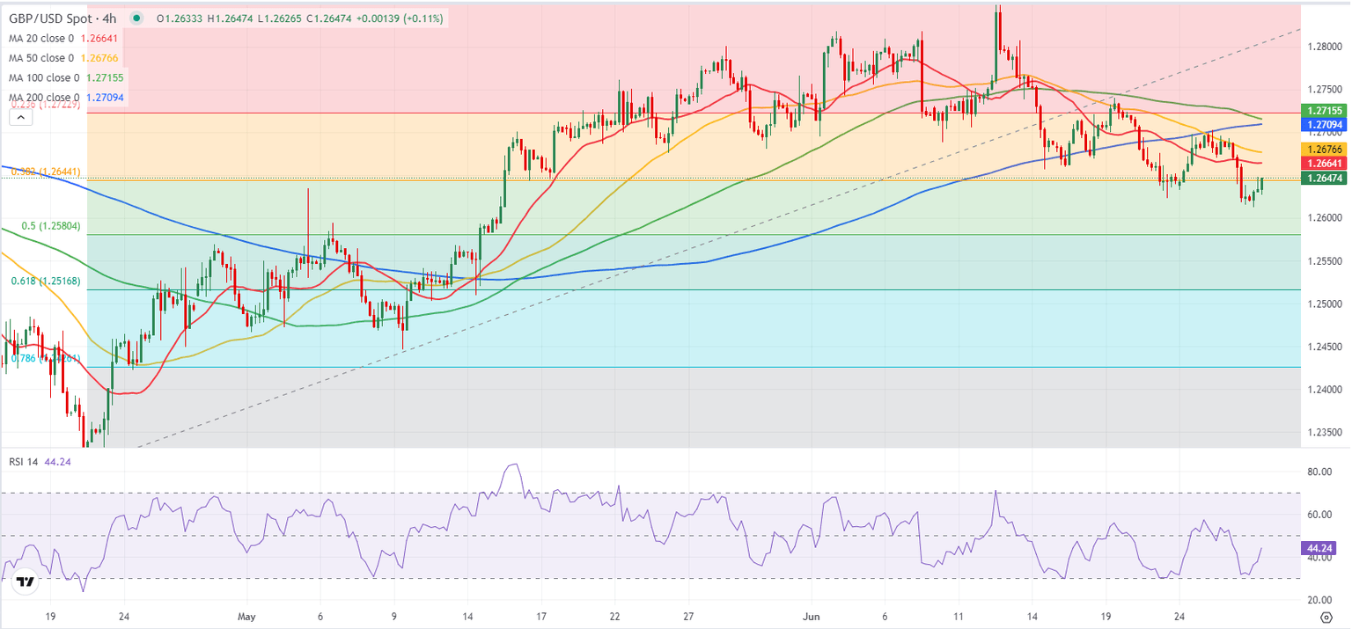Select Jun on the time axis
The image size is (1352, 629).
point(810,618)
